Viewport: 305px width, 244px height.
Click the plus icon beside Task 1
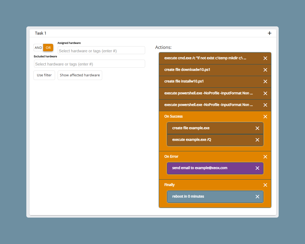pyautogui.click(x=269, y=33)
